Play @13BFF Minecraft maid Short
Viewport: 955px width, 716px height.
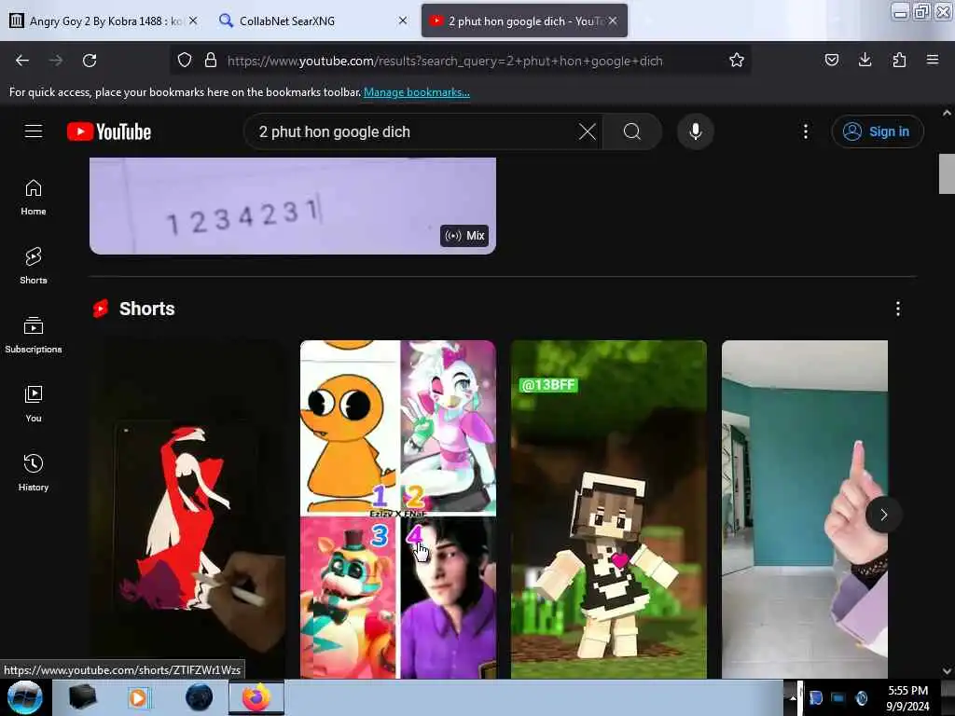coord(609,509)
